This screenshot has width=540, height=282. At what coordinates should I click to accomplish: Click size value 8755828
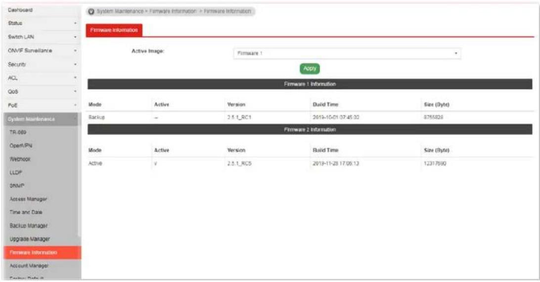(433, 118)
